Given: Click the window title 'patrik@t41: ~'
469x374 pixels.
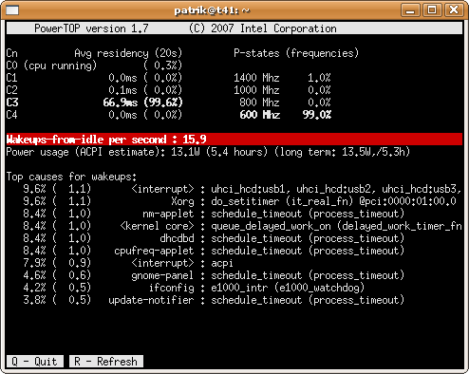Looking at the screenshot, I should [x=212, y=10].
